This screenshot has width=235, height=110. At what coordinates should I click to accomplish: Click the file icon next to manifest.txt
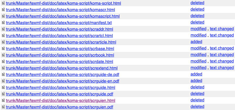pyautogui.click(x=3, y=23)
